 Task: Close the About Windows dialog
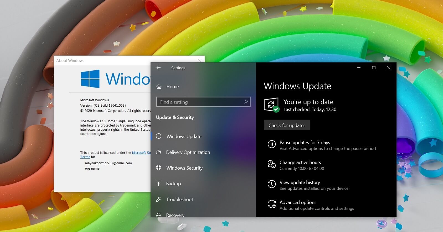(199, 60)
